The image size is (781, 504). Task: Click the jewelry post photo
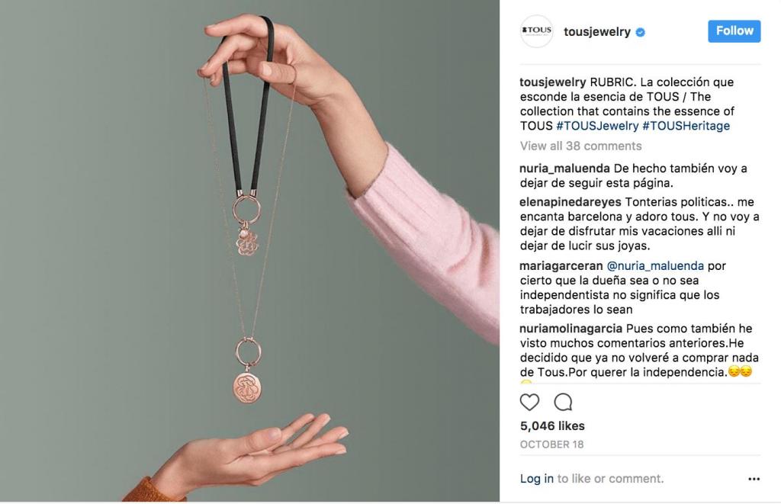tap(249, 251)
